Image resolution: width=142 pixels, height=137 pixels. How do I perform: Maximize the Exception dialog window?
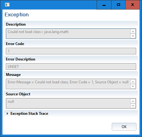[x=119, y=5]
